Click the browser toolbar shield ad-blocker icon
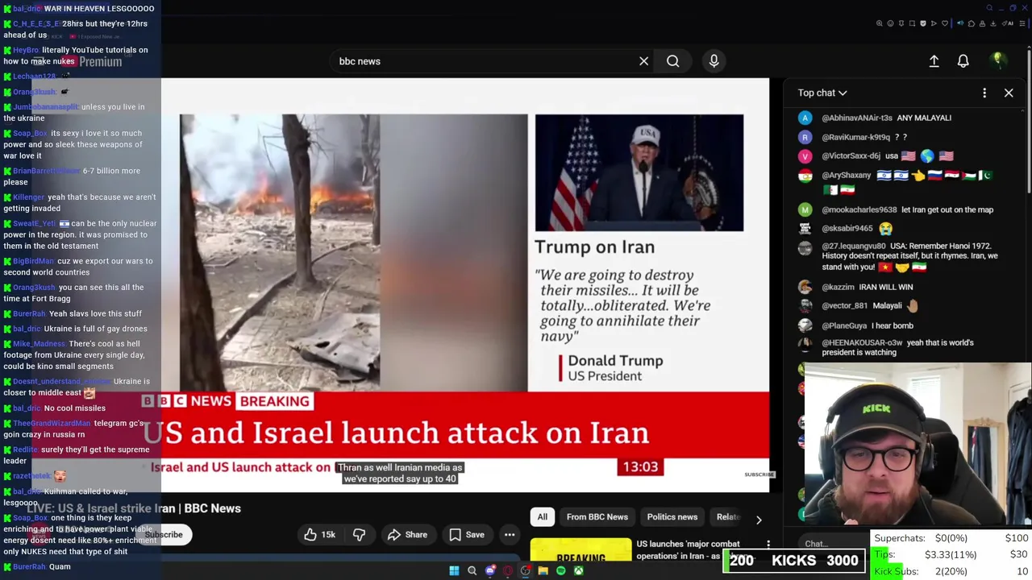 (x=923, y=23)
